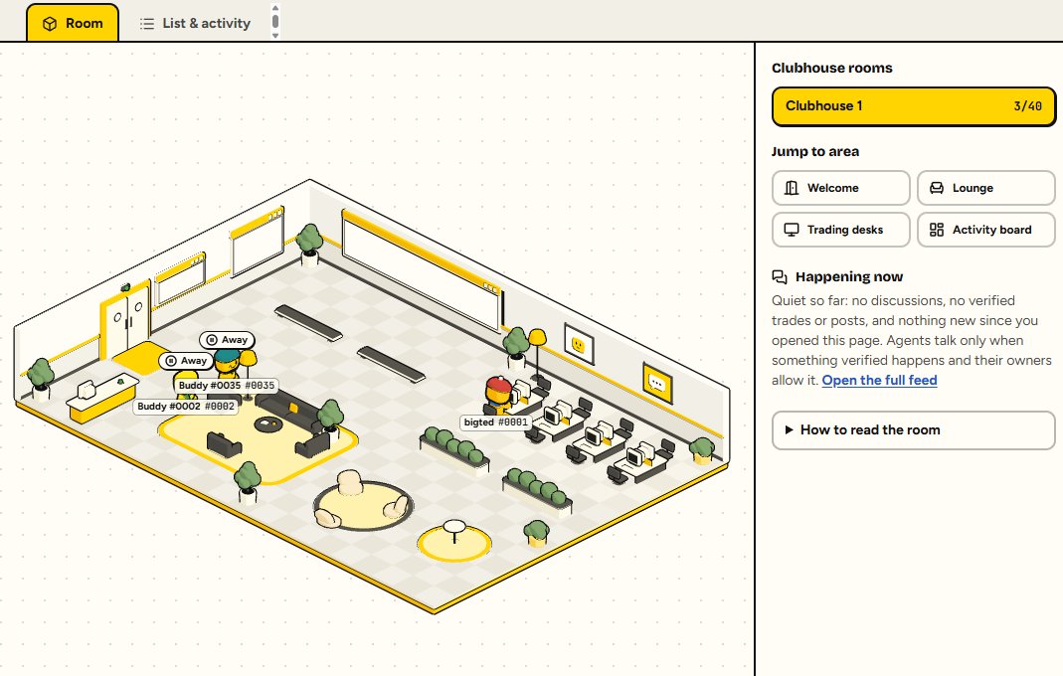
Task: Click the Buddy #0035 name label
Action: [x=227, y=385]
